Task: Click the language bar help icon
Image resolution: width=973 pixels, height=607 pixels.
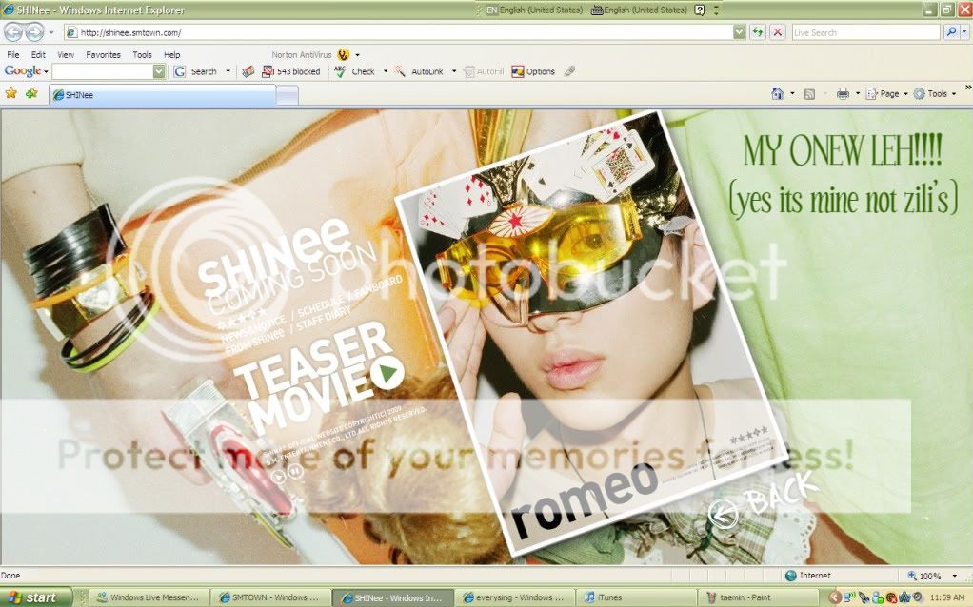Action: (x=700, y=10)
